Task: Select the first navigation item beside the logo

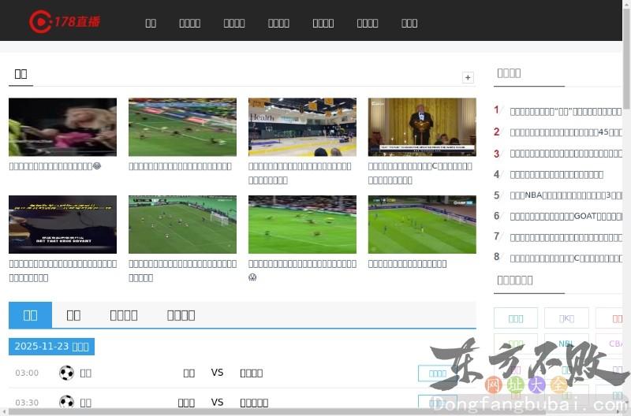Action: [x=151, y=23]
